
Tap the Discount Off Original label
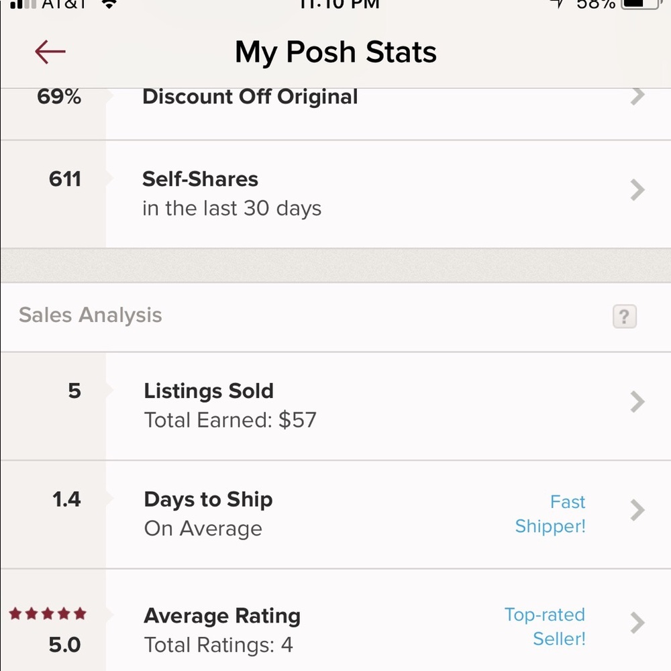pyautogui.click(x=250, y=97)
